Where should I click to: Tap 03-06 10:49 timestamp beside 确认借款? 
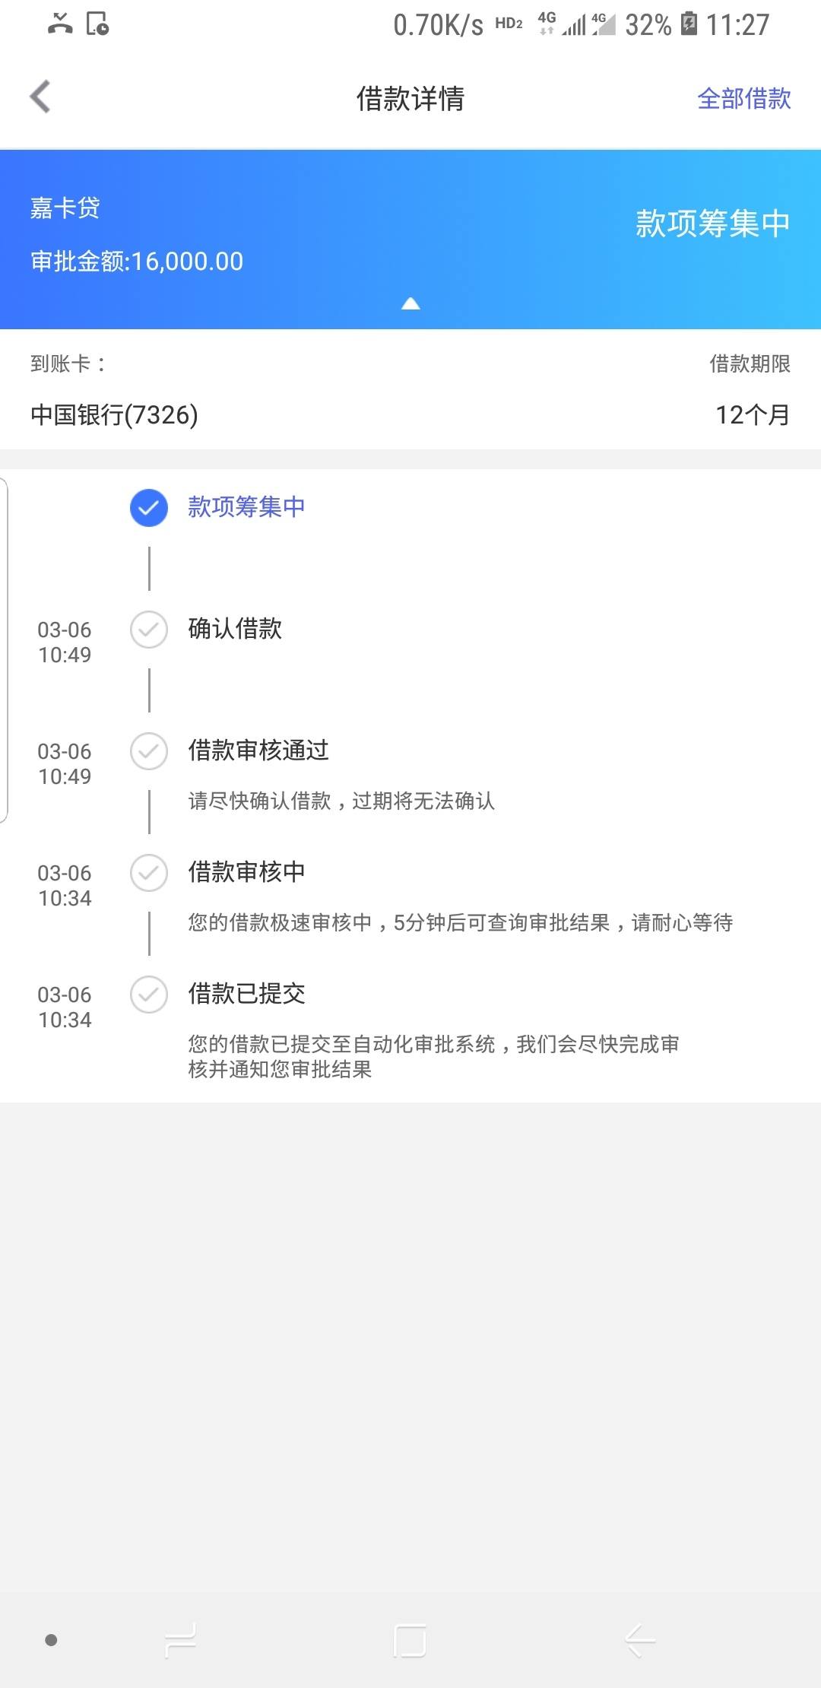[65, 642]
